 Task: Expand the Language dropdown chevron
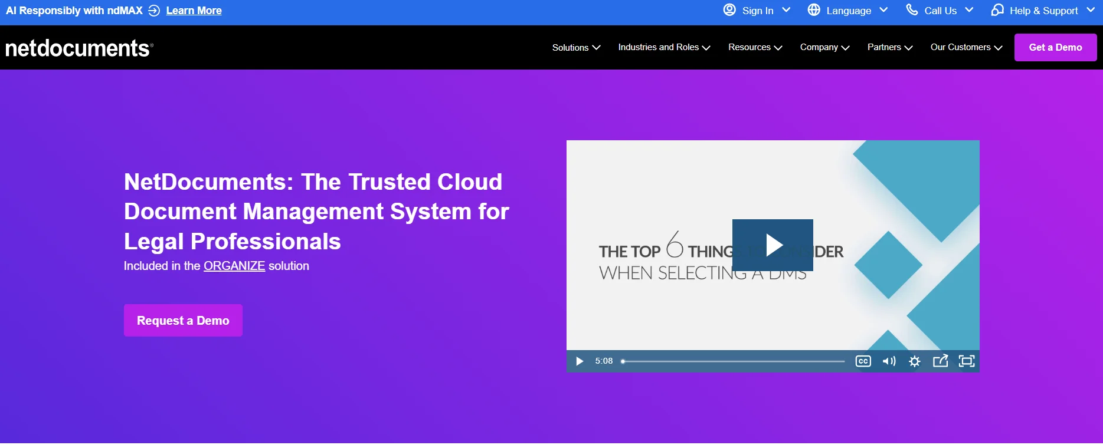883,10
